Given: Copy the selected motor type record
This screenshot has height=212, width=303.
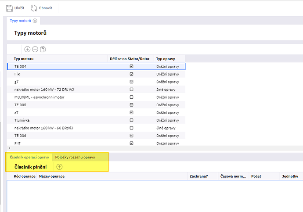Looking at the screenshot, I should (x=43, y=50).
